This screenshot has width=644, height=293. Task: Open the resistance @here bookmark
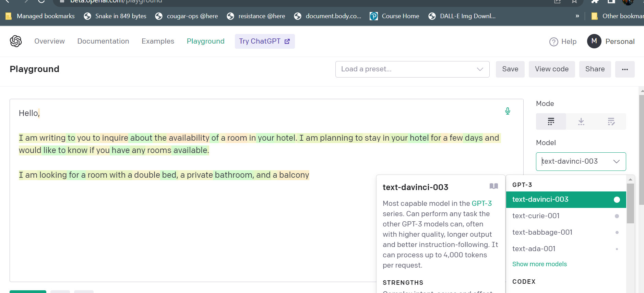click(x=256, y=16)
